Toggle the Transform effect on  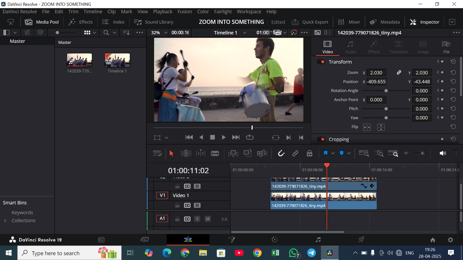pos(322,61)
